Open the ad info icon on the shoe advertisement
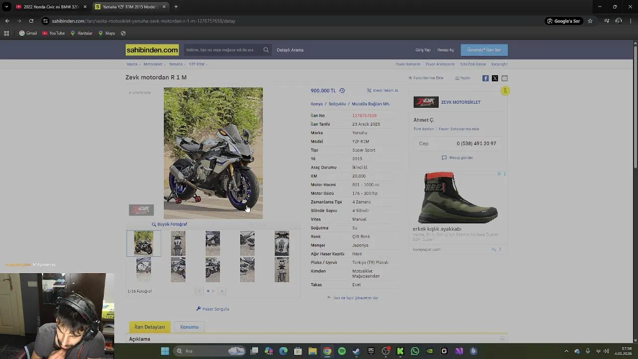The height and width of the screenshot is (359, 638). (x=499, y=174)
